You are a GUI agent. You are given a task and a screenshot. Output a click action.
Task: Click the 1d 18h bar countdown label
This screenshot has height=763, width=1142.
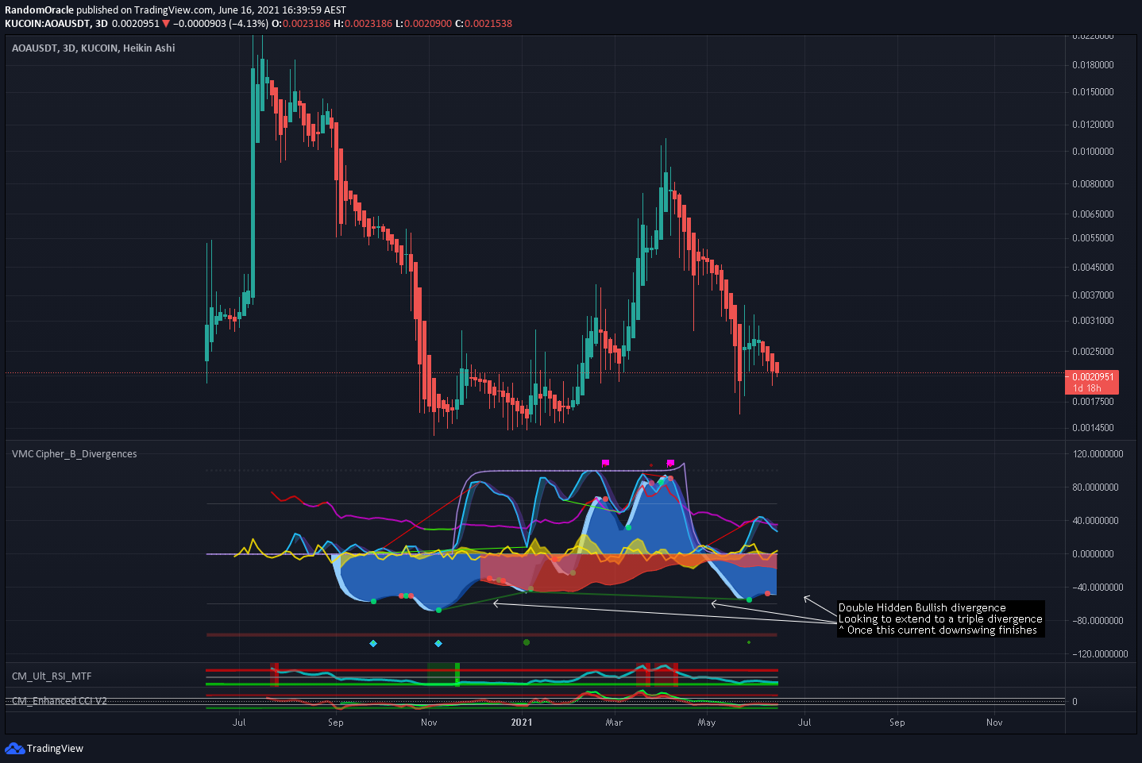pyautogui.click(x=1087, y=388)
